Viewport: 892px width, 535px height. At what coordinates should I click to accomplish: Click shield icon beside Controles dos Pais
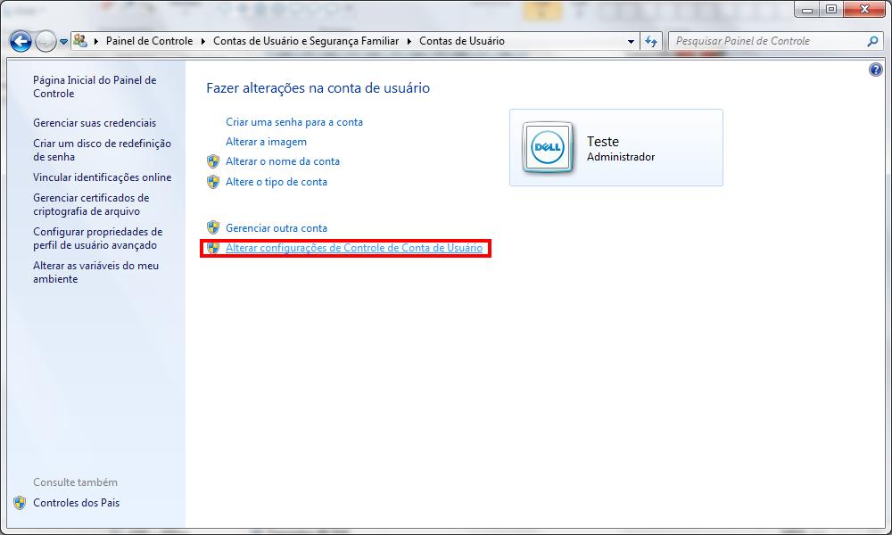[x=20, y=503]
